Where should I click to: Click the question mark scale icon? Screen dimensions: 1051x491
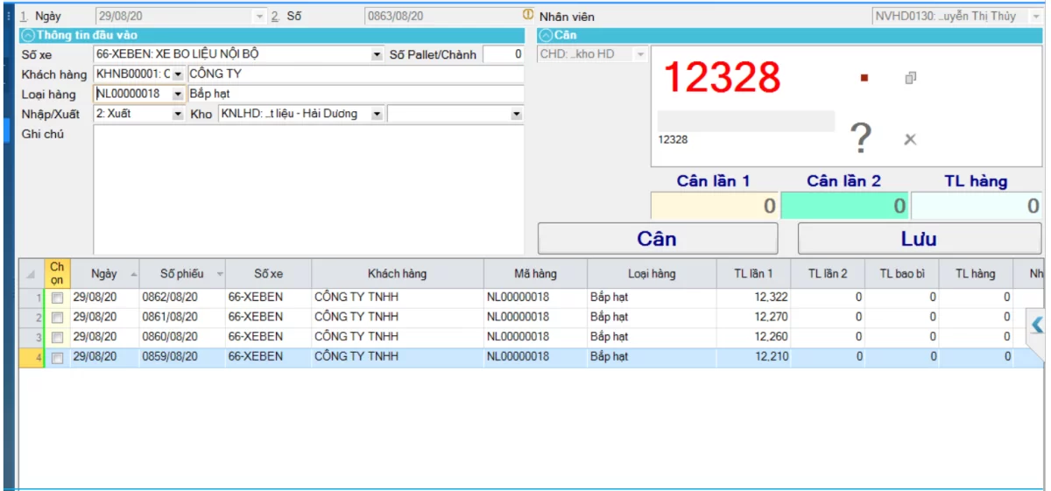(x=861, y=138)
